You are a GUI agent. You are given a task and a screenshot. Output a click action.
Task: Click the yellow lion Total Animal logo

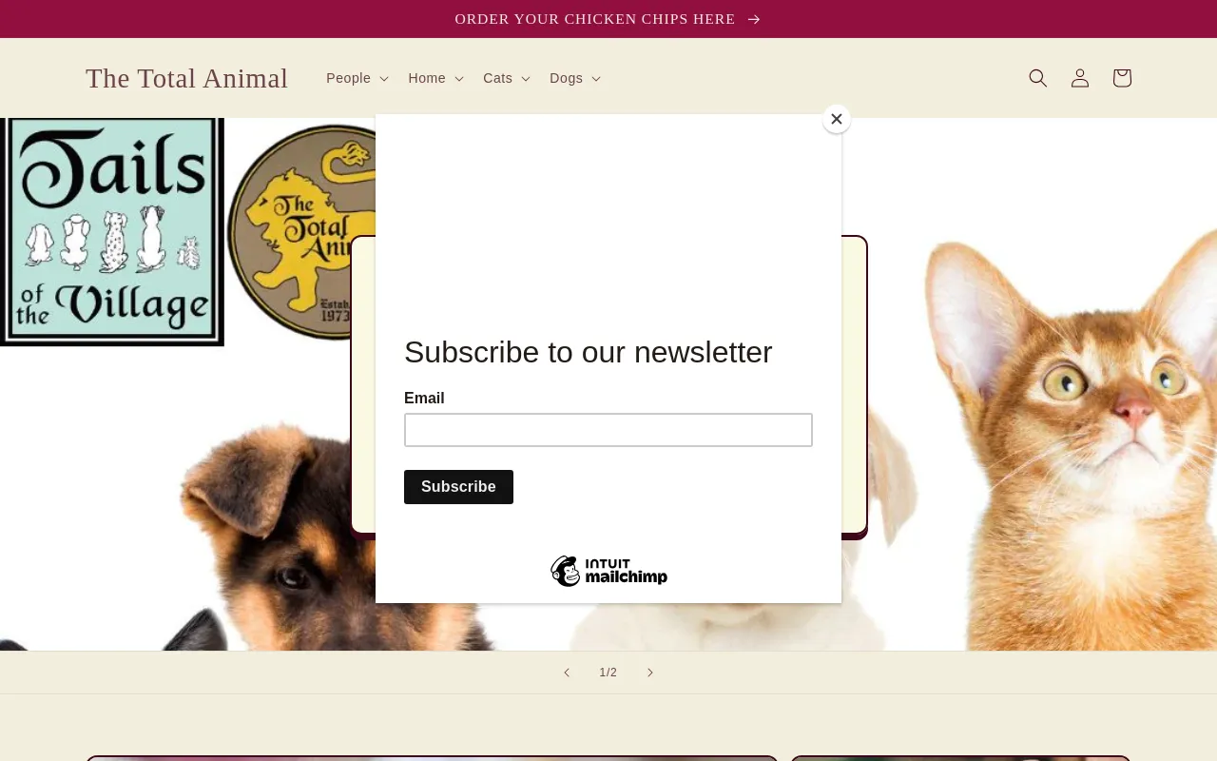pyautogui.click(x=302, y=232)
